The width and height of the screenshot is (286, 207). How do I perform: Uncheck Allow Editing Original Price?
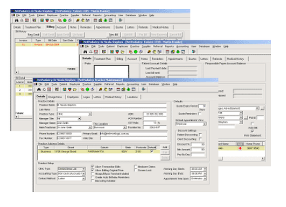pyautogui.click(x=93, y=170)
